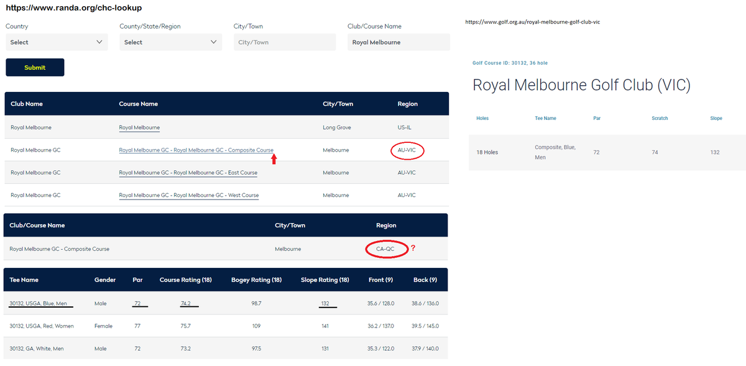Click the Golf Course ID: 30132, 36 hole label
Screen dimensions: 746x366
point(510,63)
